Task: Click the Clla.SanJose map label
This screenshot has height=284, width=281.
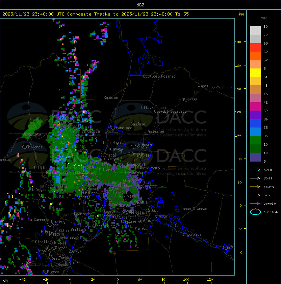Action: coord(153,108)
